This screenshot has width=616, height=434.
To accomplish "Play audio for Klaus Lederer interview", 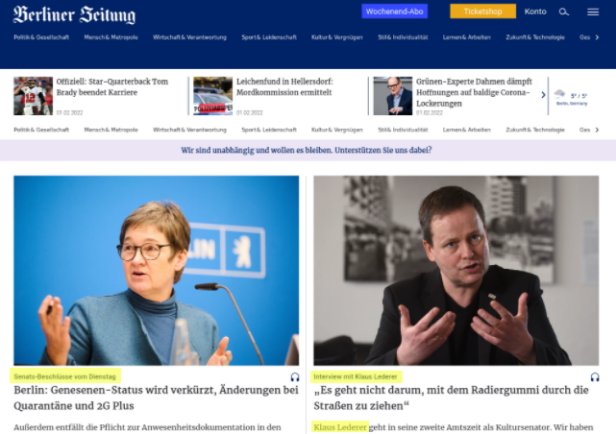I will click(595, 377).
